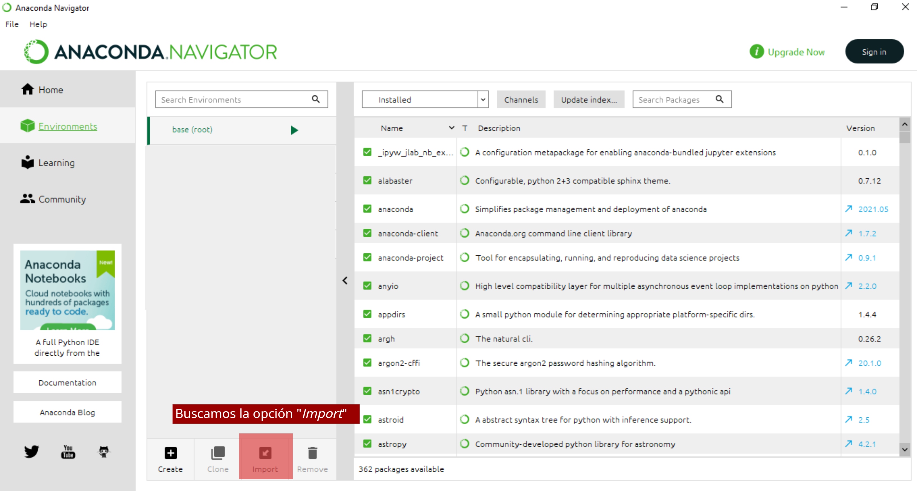Toggle the astropy package checkbox
This screenshot has width=917, height=491.
(x=367, y=444)
